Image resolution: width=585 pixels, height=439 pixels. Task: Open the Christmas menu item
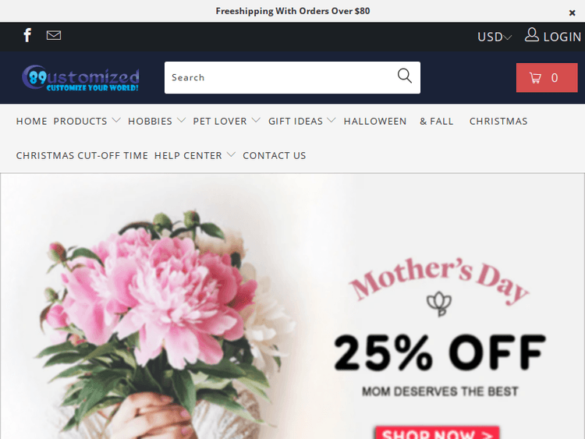pos(498,121)
